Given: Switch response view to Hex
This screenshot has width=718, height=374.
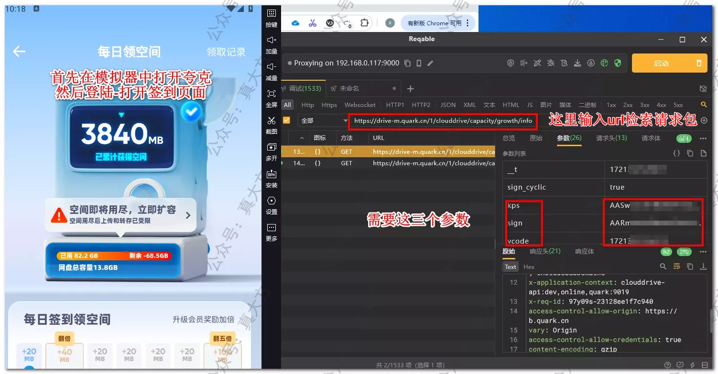Looking at the screenshot, I should (x=529, y=267).
